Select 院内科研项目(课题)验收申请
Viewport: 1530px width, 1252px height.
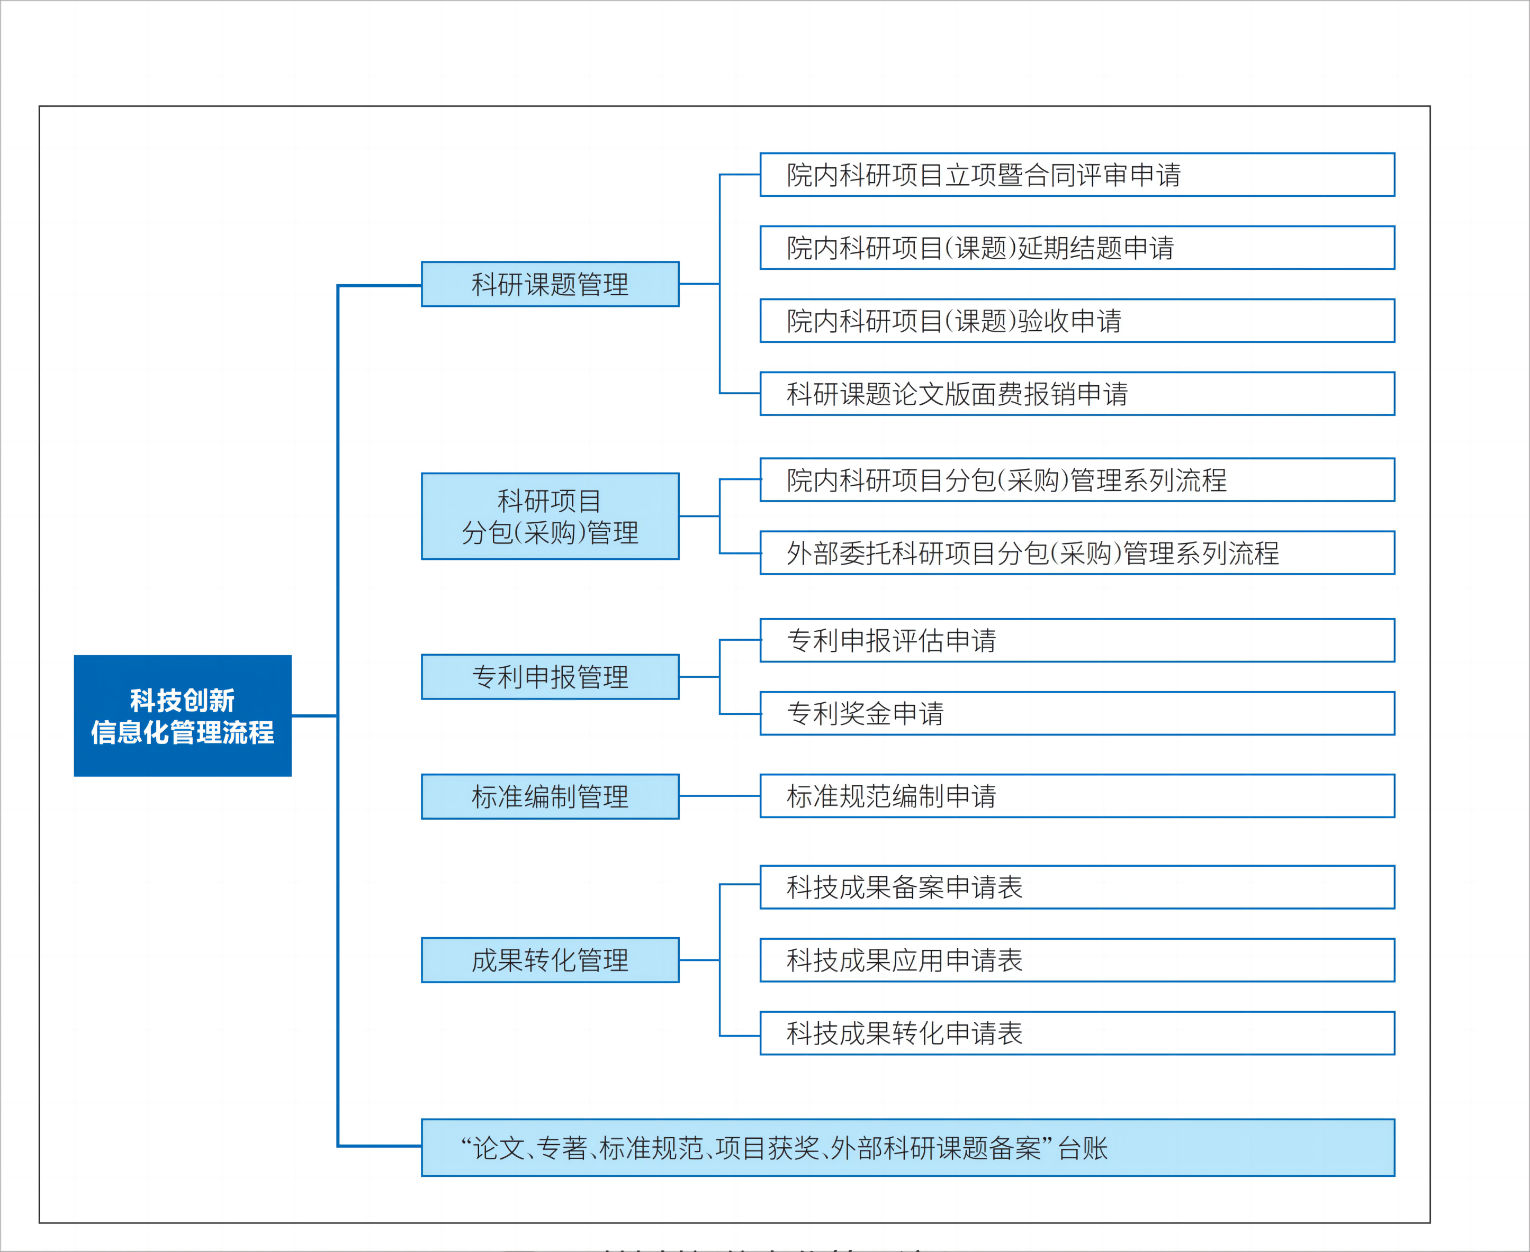click(1078, 320)
